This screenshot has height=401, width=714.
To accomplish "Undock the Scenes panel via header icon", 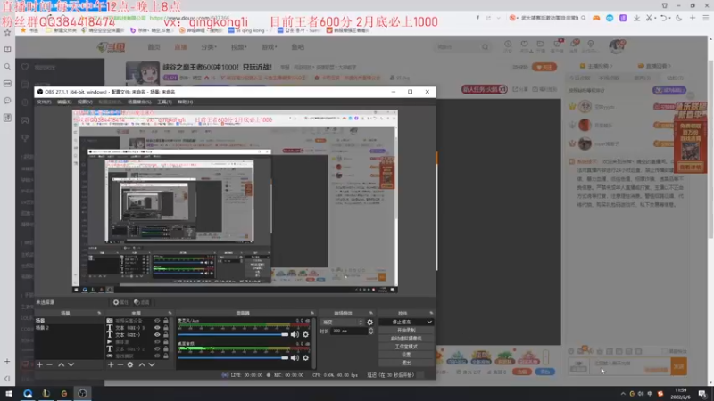I will (x=99, y=313).
